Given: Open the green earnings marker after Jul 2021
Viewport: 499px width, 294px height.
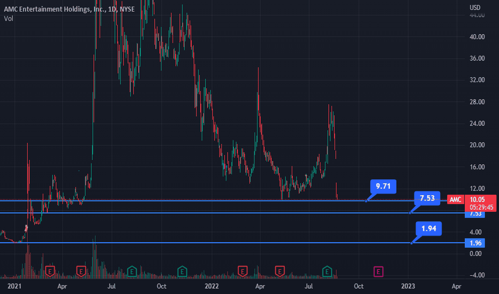Looking at the screenshot, I should pos(132,272).
